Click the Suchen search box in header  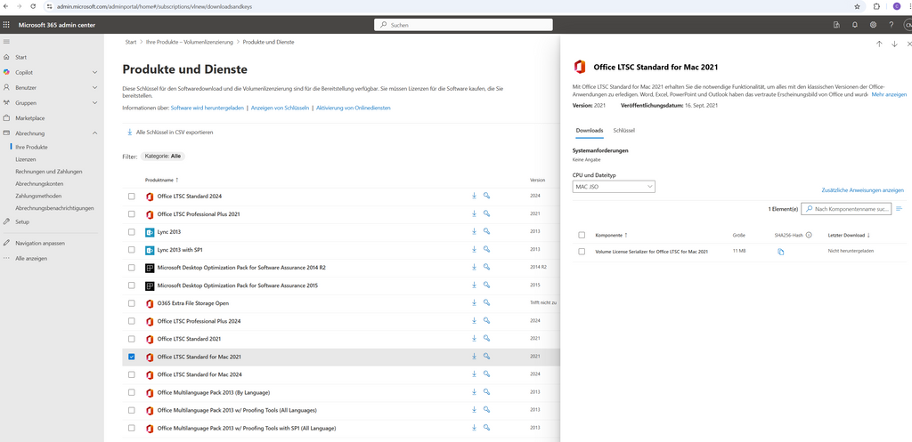(x=463, y=25)
